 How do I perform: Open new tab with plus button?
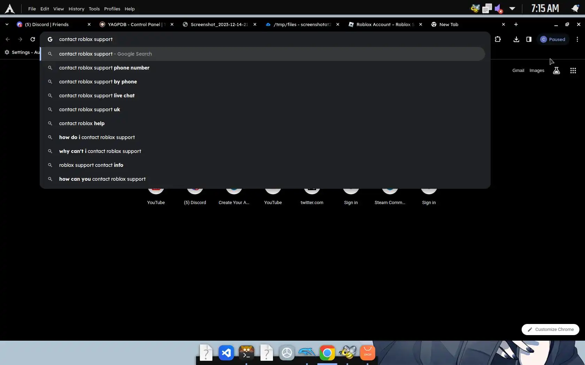point(516,24)
